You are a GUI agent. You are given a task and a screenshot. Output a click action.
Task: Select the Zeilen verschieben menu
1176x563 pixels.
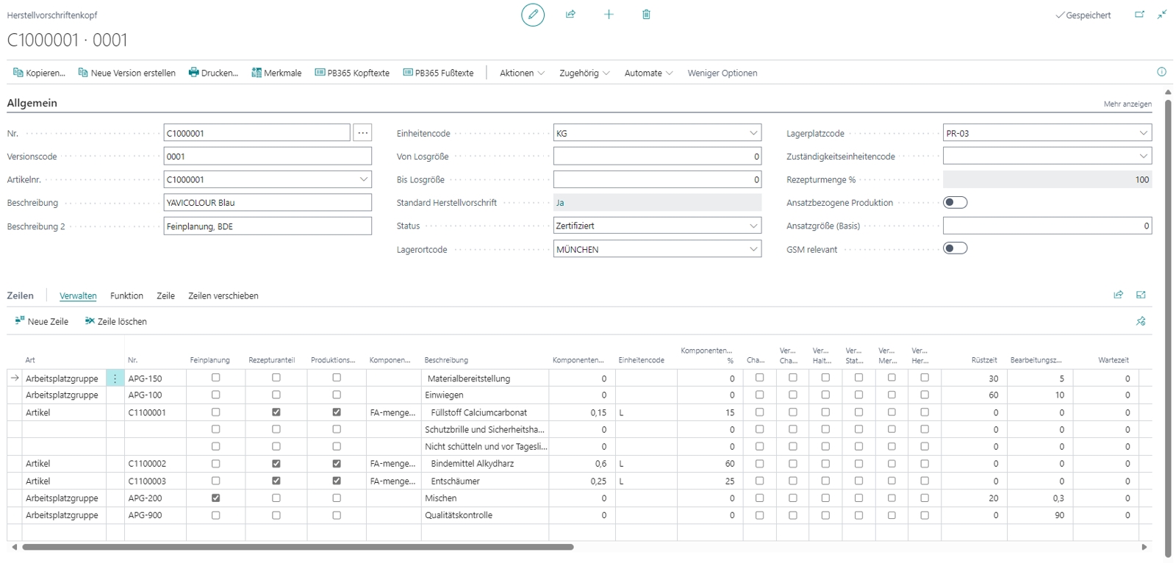tap(223, 295)
